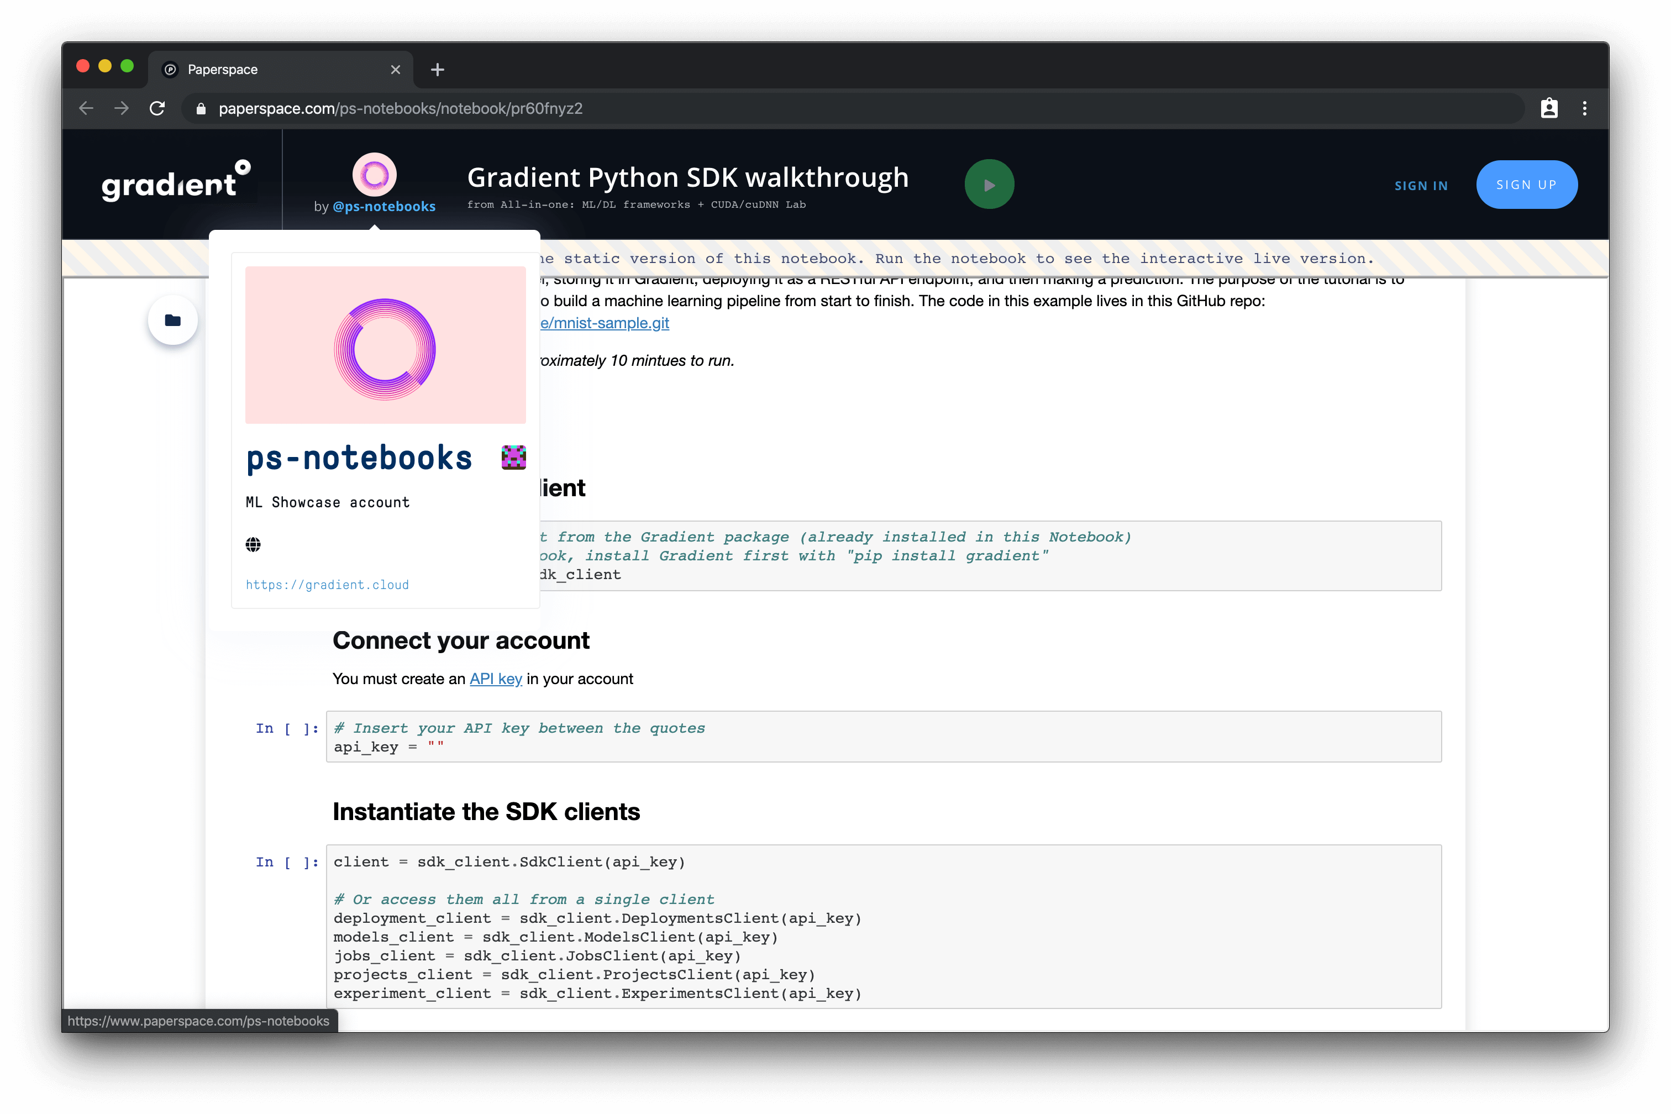This screenshot has width=1671, height=1114.
Task: Click the lock icon in address bar
Action: (201, 109)
